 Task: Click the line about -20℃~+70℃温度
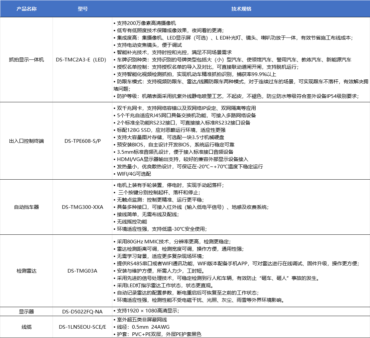coord(188,167)
